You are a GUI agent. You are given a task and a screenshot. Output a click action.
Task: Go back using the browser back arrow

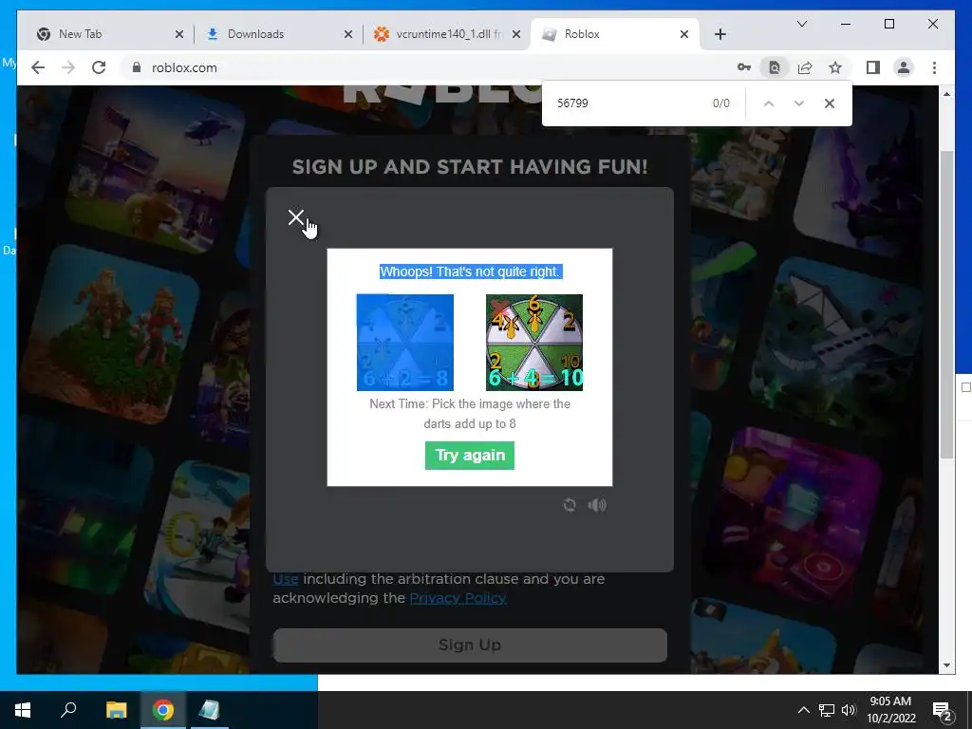tap(38, 67)
